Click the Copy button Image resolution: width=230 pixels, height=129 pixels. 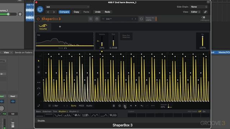click(x=76, y=12)
